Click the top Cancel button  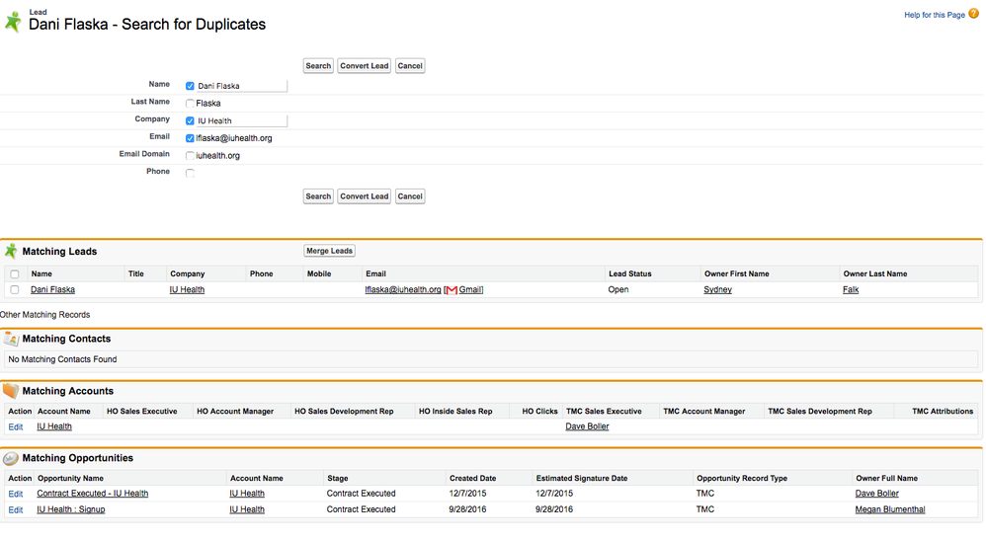410,66
